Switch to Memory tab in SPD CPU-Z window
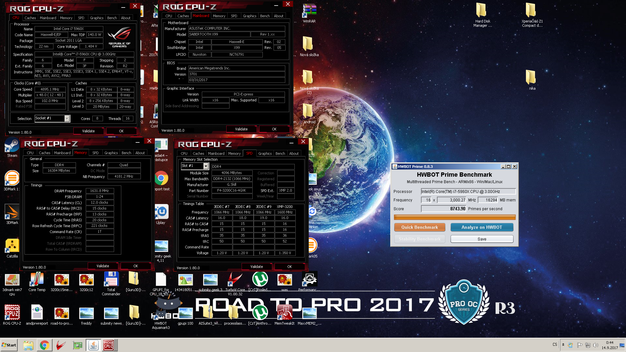This screenshot has width=626, height=352. click(234, 154)
